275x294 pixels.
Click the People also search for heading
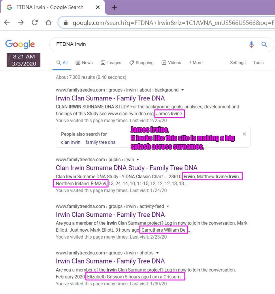pyautogui.click(x=84, y=134)
